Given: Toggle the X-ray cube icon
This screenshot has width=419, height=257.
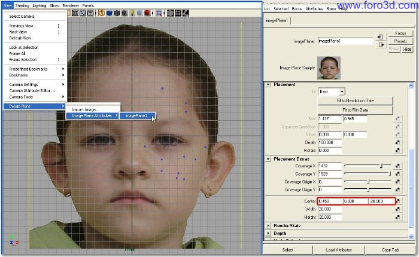Looking at the screenshot, I should (170, 13).
